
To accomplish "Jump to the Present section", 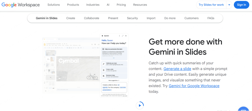I will tap(113, 18).
